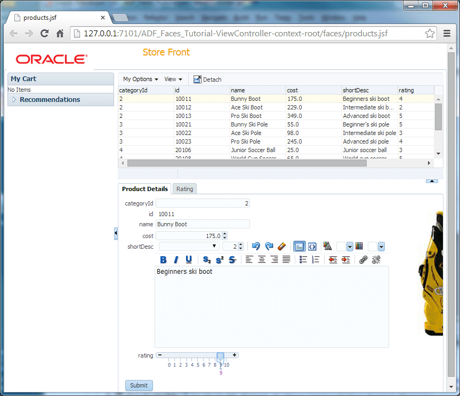460x396 pixels.
Task: Add hyperlink with chain icon
Action: click(363, 259)
